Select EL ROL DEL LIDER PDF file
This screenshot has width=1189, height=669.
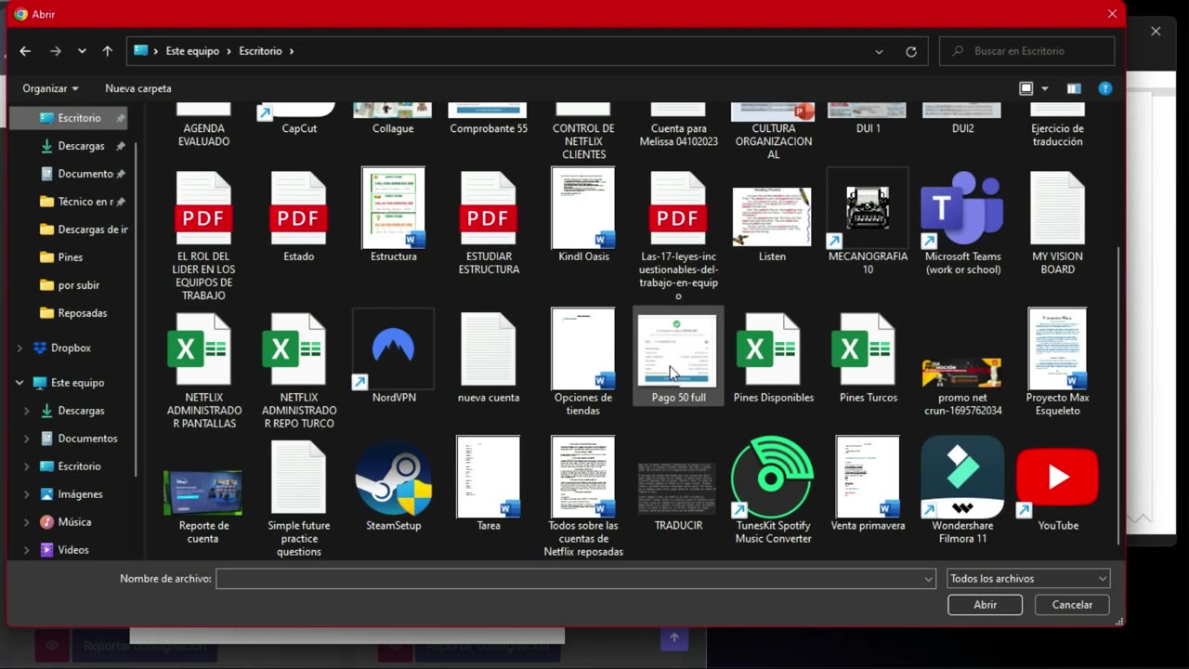tap(203, 208)
